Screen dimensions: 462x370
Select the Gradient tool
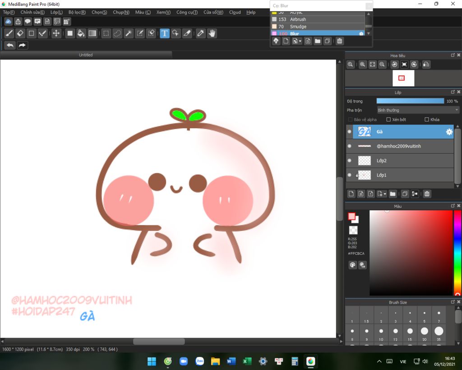click(92, 33)
